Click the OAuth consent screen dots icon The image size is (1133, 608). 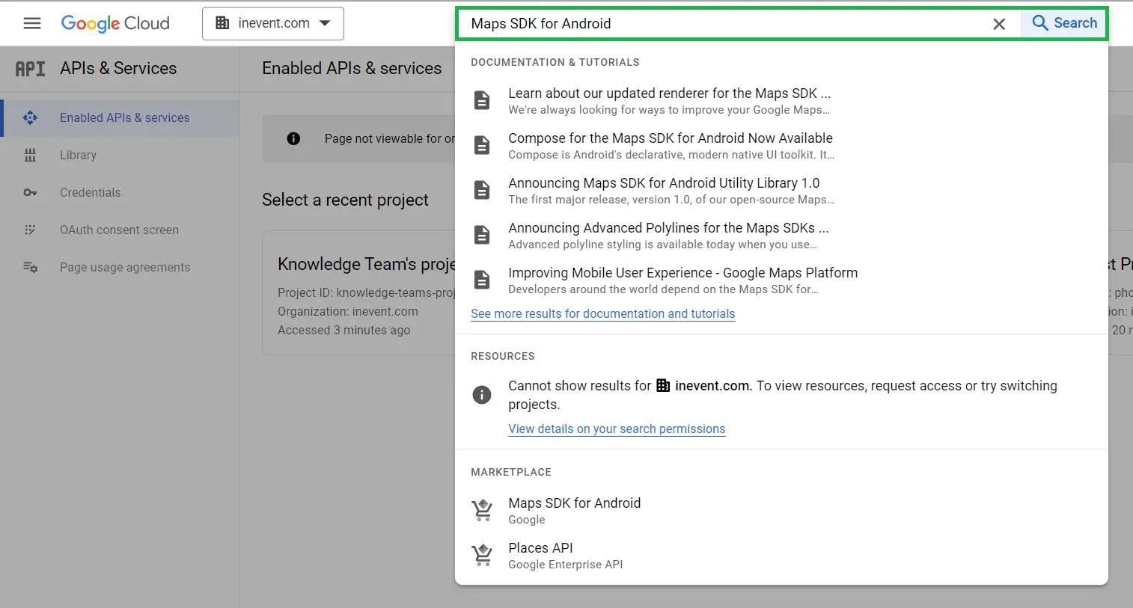coord(30,230)
